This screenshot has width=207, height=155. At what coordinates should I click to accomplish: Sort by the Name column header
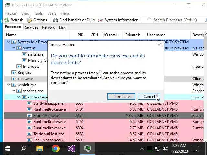click(x=37, y=35)
